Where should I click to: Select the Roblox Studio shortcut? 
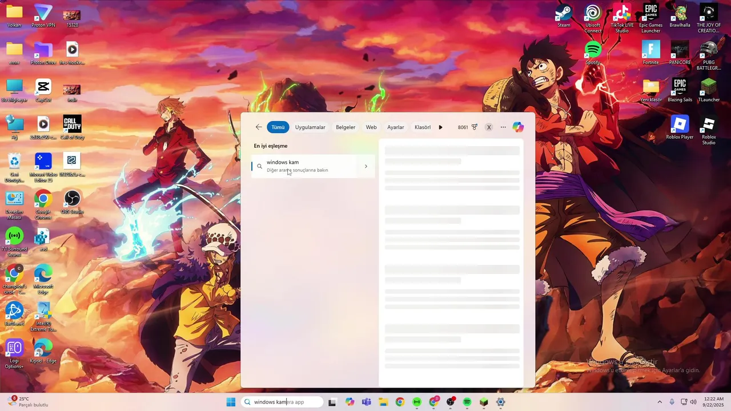click(709, 130)
